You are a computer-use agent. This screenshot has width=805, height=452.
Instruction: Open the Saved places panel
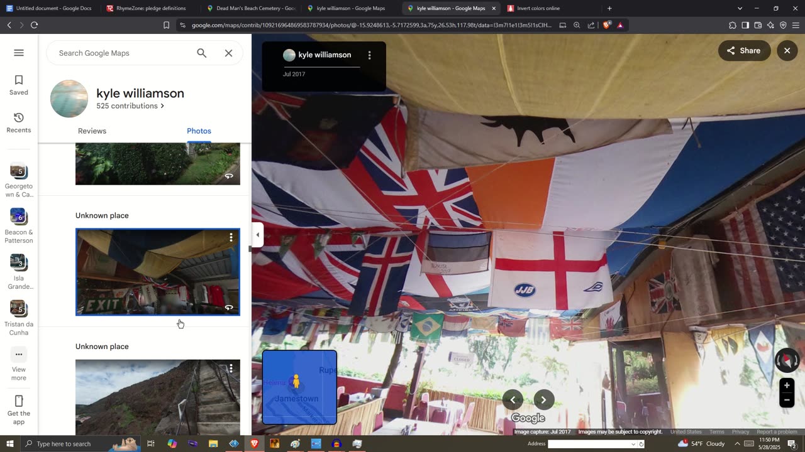(19, 85)
